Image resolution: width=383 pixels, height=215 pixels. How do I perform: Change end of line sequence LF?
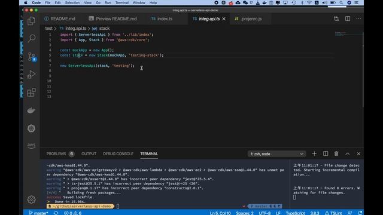point(278,213)
